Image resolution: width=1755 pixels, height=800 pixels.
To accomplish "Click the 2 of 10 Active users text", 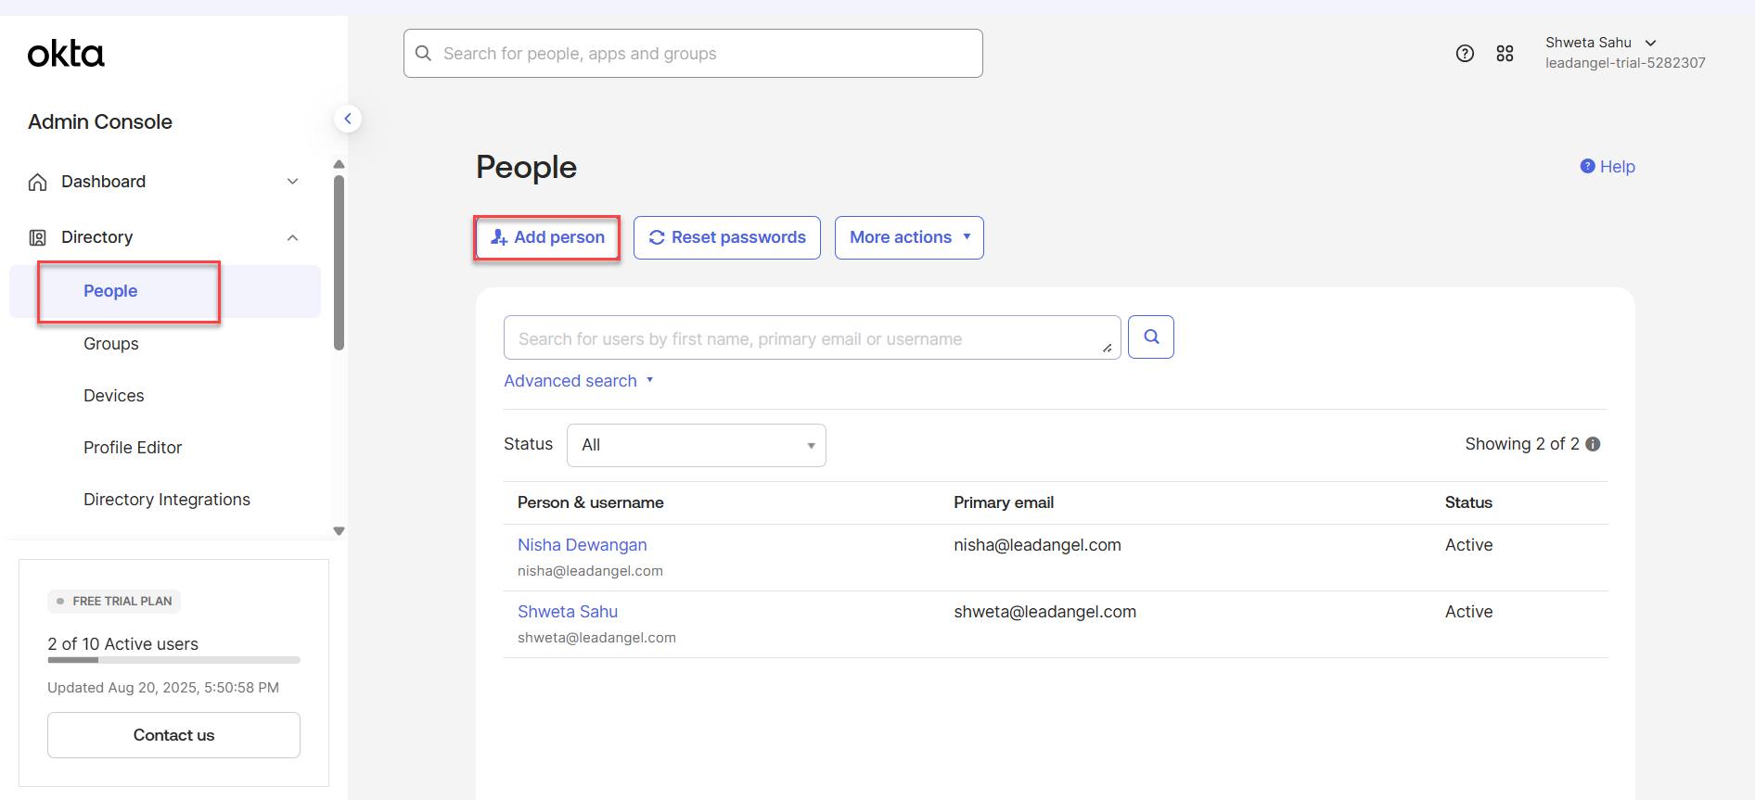I will click(122, 644).
